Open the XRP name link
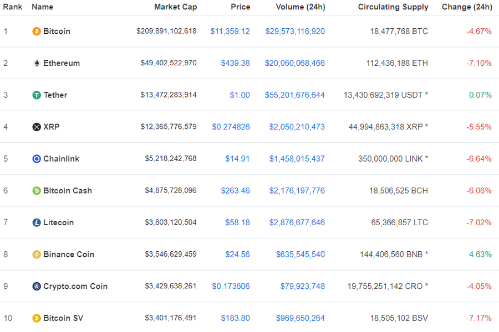Viewport: 499px width, 332px height. (51, 127)
